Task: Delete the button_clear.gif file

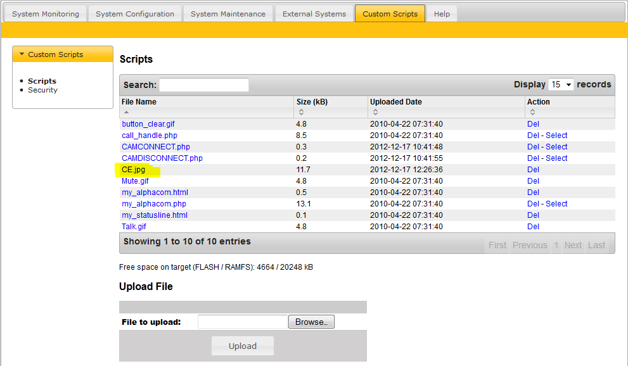Action: (533, 124)
